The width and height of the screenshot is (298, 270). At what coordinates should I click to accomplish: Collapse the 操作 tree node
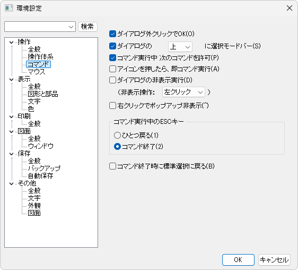tap(12, 42)
